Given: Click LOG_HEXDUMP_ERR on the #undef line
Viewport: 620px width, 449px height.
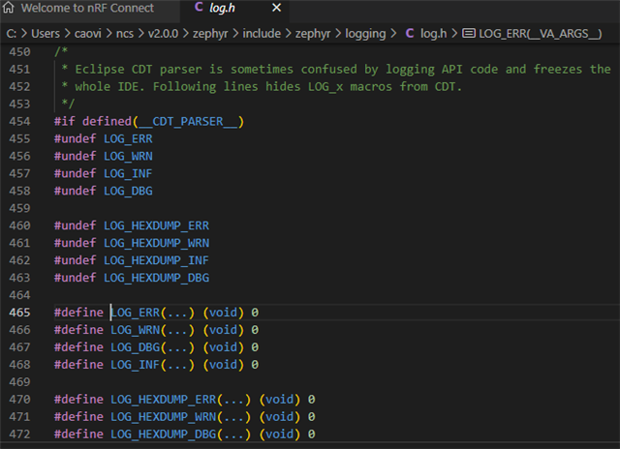Looking at the screenshot, I should pyautogui.click(x=156, y=225).
